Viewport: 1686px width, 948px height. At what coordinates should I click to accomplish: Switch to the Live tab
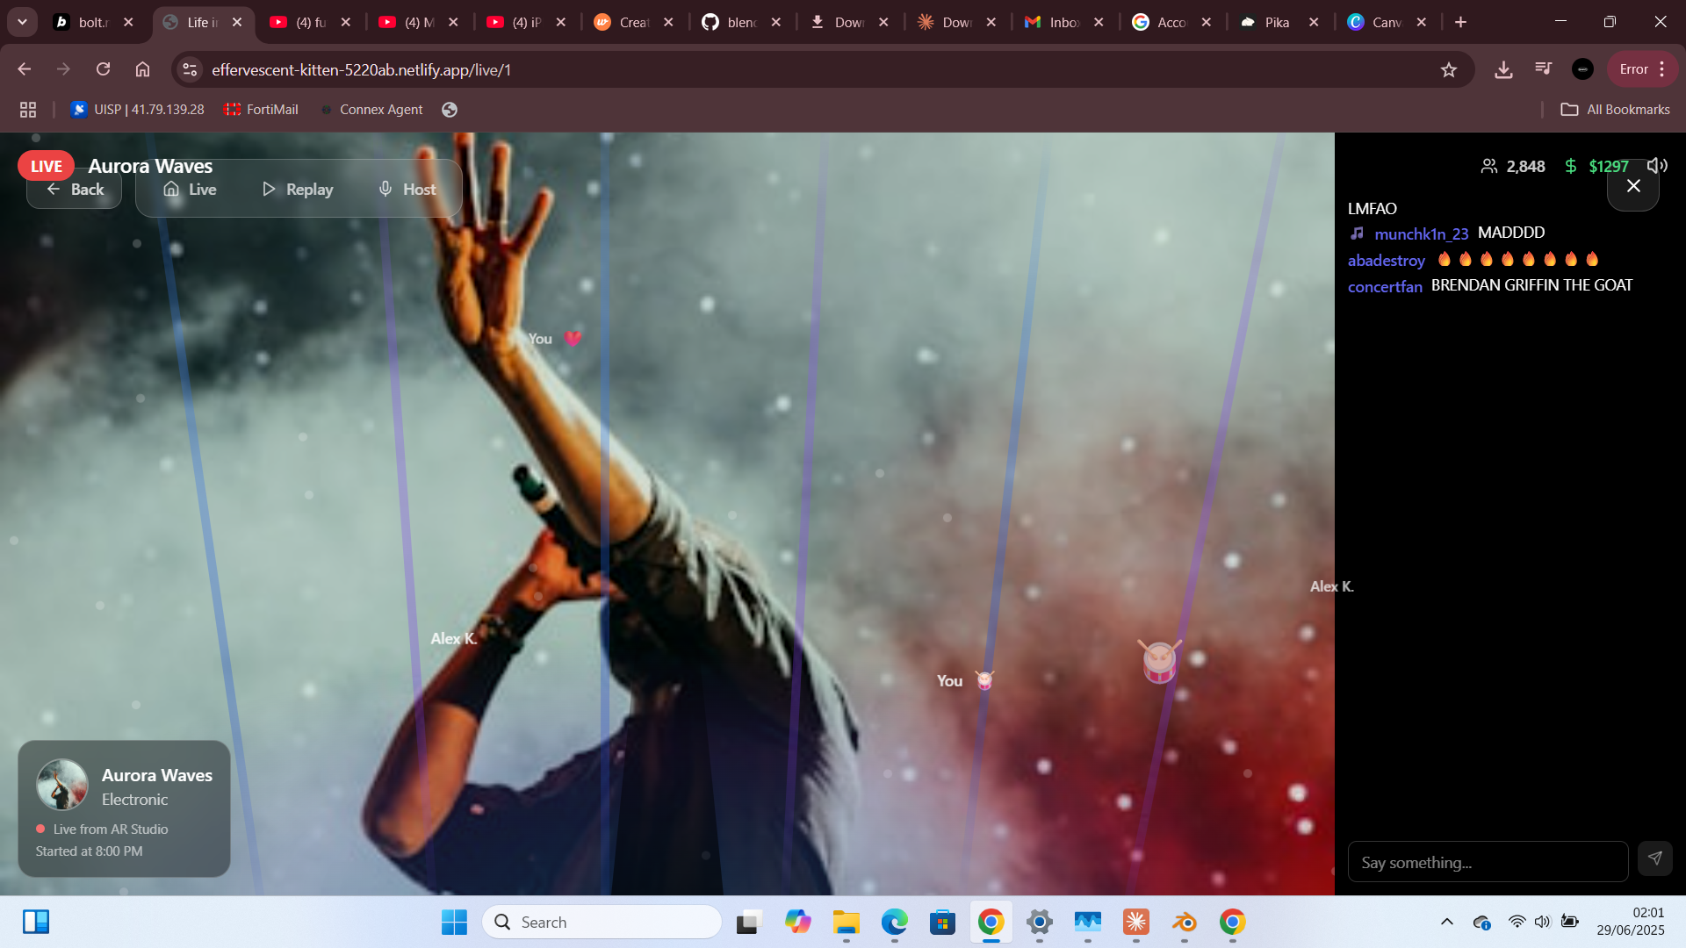(x=190, y=190)
